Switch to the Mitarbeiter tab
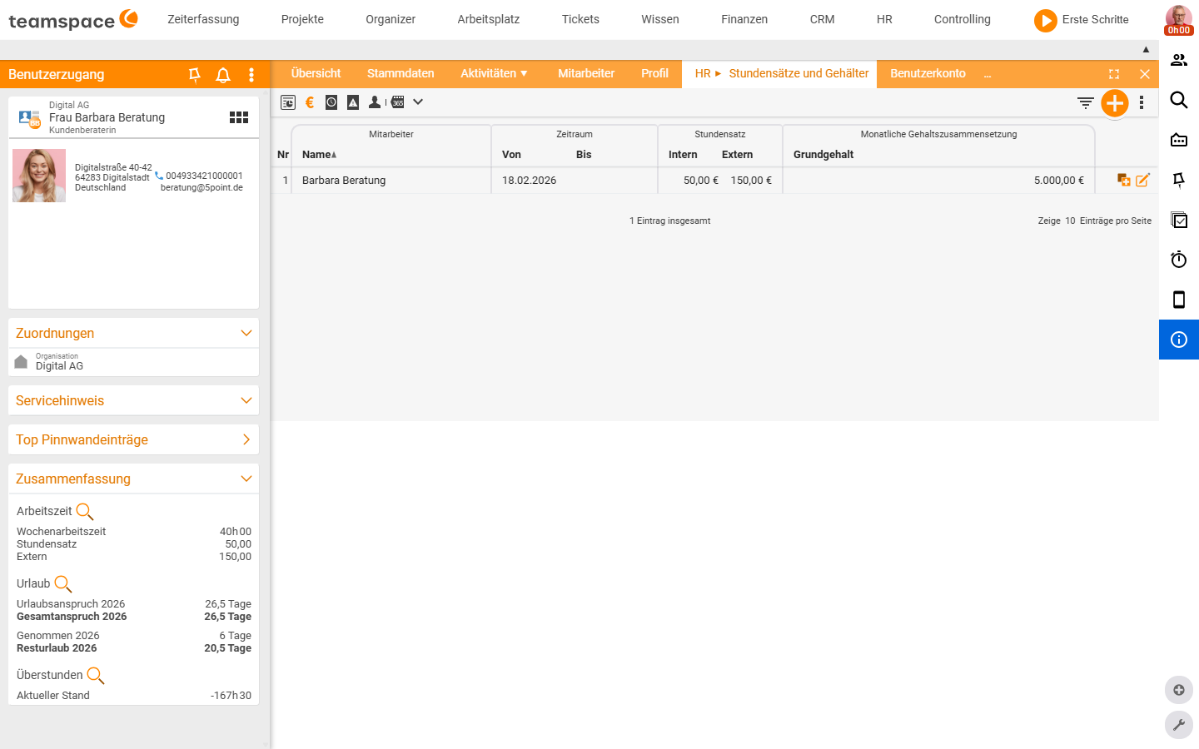 click(586, 73)
